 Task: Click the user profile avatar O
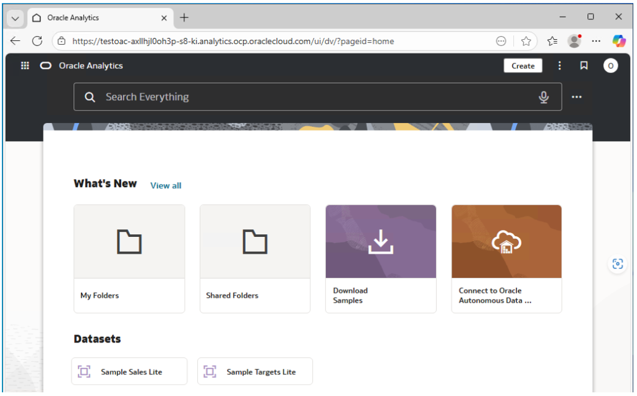tap(610, 66)
